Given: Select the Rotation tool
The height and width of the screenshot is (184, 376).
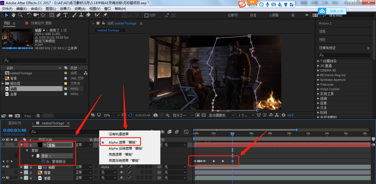Looking at the screenshot, I should (29, 15).
